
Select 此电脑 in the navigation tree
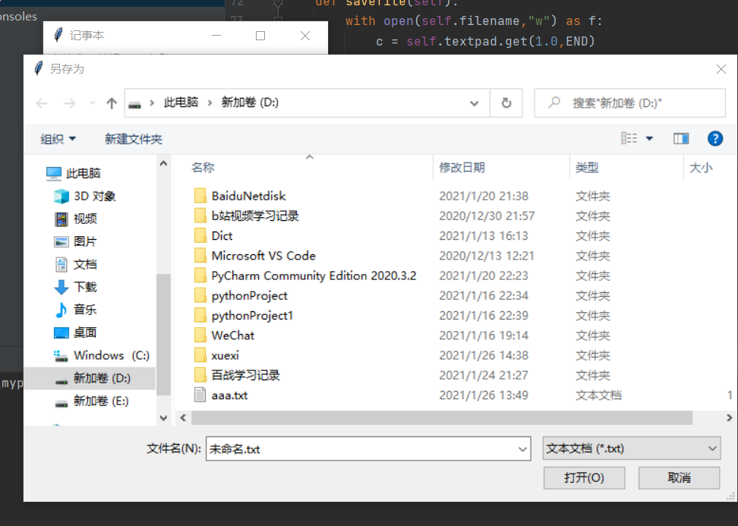coord(74,173)
